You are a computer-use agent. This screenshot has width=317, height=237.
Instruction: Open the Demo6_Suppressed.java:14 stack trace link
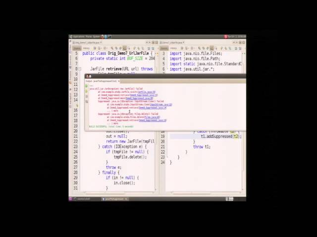[153, 108]
